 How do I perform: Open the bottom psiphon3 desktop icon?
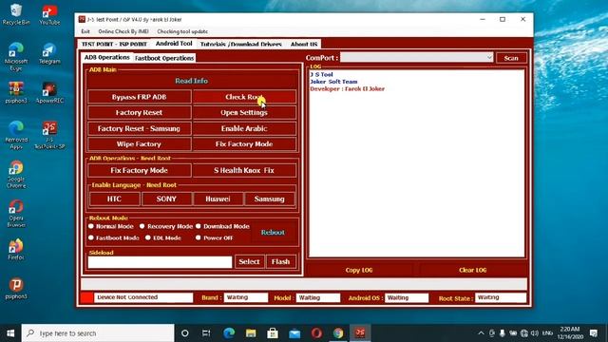point(16,289)
